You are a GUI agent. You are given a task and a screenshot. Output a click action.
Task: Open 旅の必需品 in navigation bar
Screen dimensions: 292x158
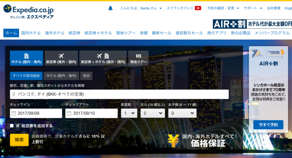click(241, 33)
